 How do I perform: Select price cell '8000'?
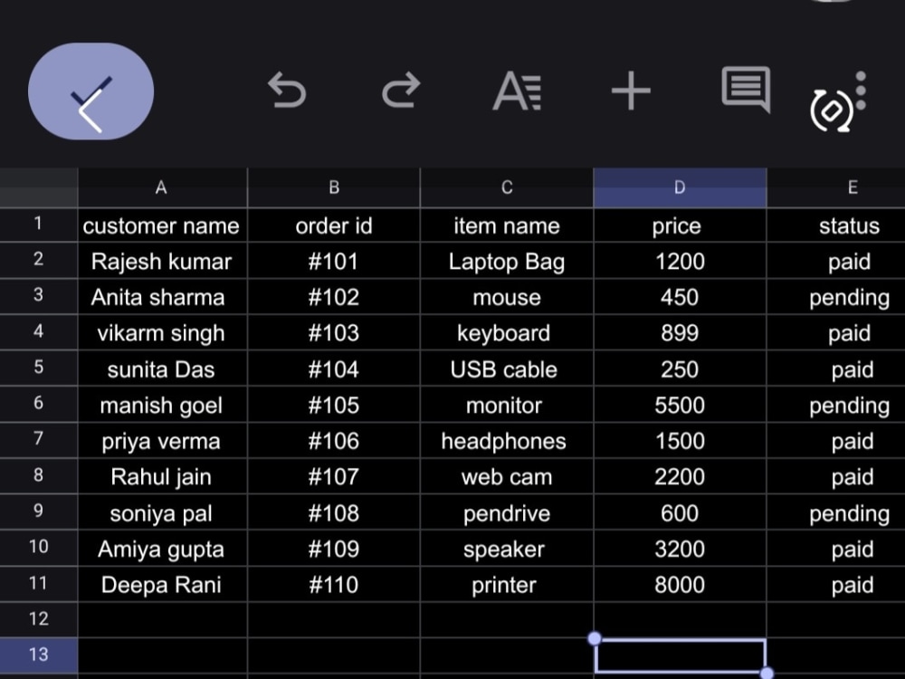pyautogui.click(x=680, y=585)
